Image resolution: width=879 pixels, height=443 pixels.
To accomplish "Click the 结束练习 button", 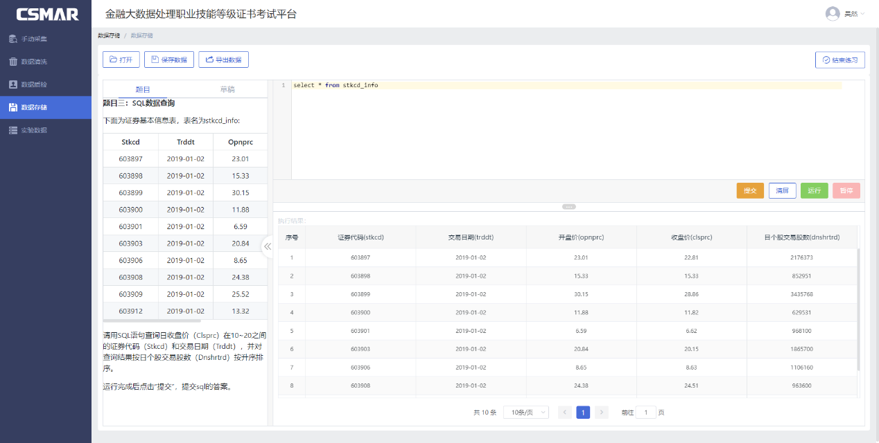I will [839, 60].
